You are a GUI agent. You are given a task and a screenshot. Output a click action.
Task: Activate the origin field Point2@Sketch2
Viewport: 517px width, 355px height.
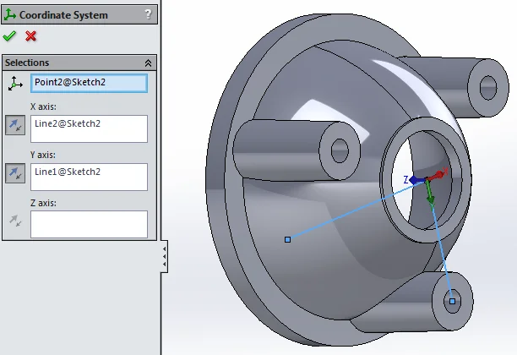(x=89, y=83)
